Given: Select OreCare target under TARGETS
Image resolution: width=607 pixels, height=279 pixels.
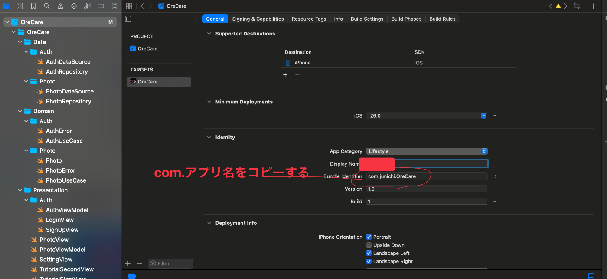Looking at the screenshot, I should [x=159, y=82].
